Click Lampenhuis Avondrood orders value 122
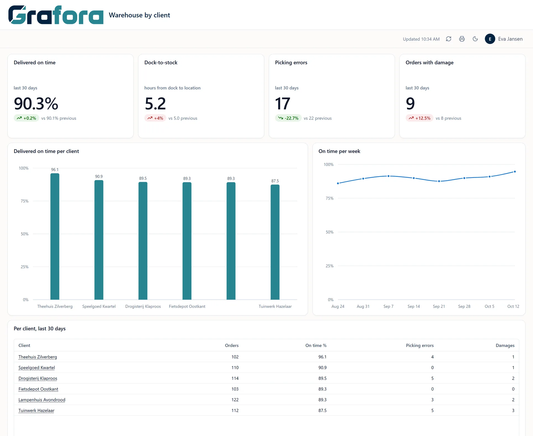Screen dimensions: 533x436 click(235, 400)
